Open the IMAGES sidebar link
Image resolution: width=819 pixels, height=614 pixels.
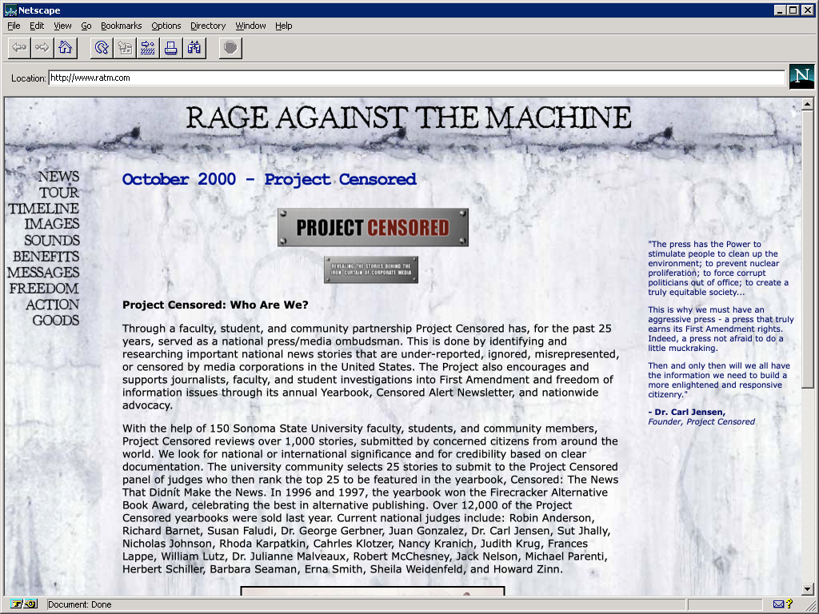pos(52,224)
